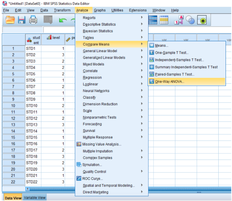Expand the Reports submenu arrow
This screenshot has height=201, width=232.
(142, 17)
